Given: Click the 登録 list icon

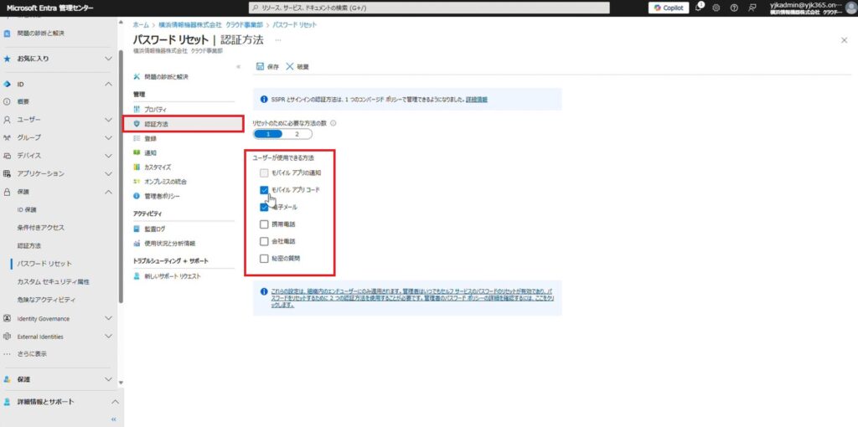Looking at the screenshot, I should coord(137,138).
